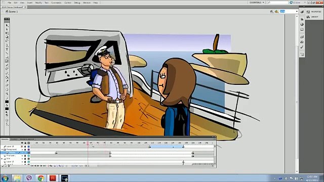The image size is (324, 182).
Task: Expand the Sca layer folder
Action: click(2, 159)
